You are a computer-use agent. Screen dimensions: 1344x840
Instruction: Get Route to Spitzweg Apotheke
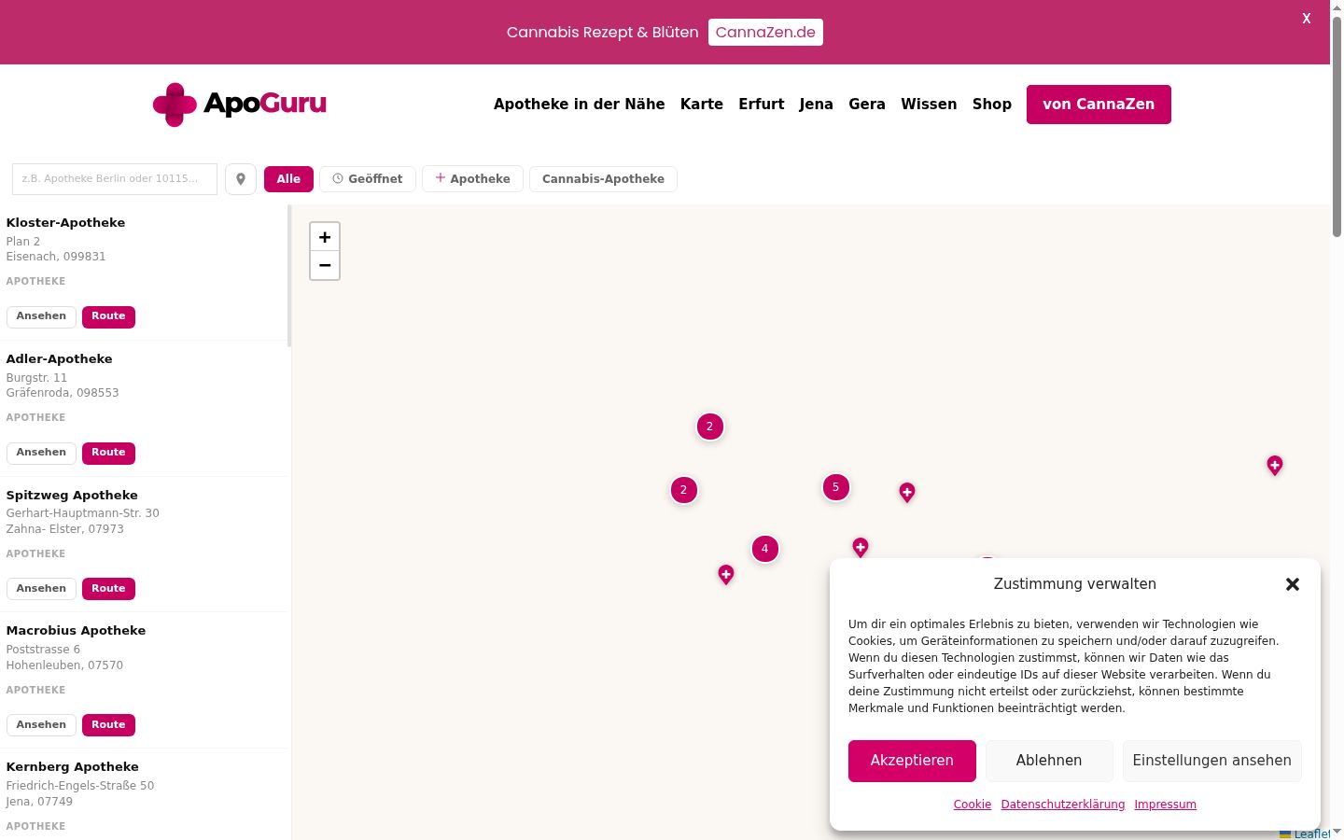pos(108,589)
